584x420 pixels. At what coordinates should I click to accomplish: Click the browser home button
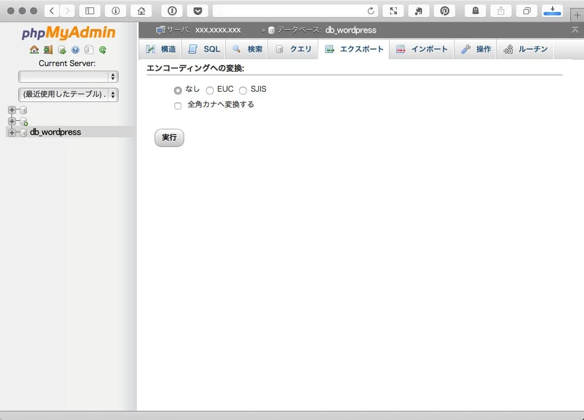click(141, 11)
